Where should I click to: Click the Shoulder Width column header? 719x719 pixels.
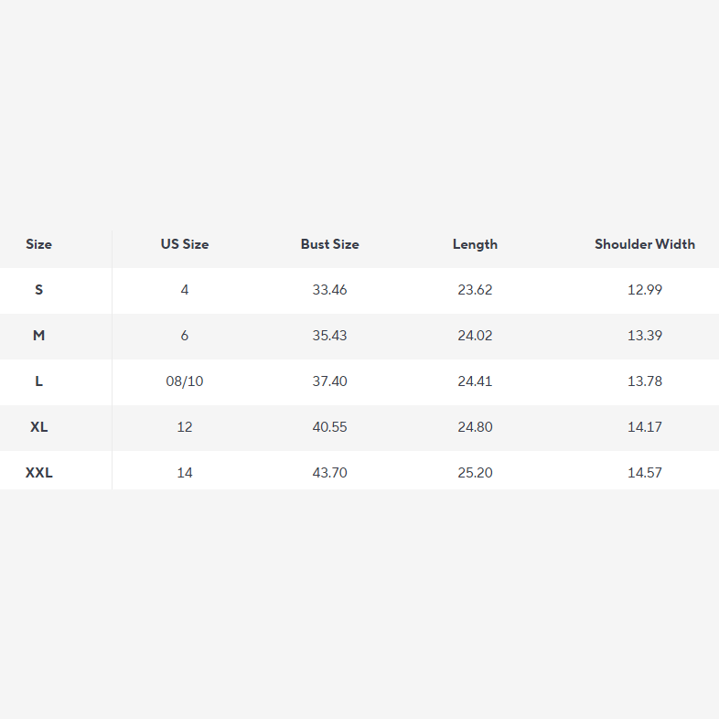pyautogui.click(x=644, y=244)
